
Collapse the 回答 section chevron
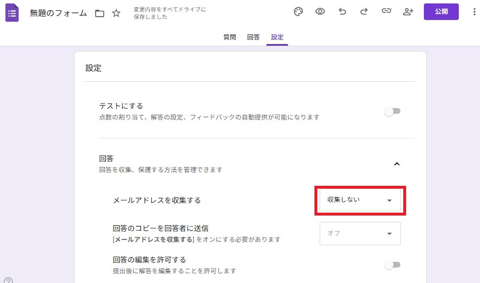(397, 164)
